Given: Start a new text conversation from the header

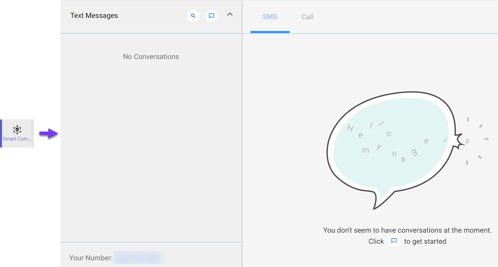Looking at the screenshot, I should (x=212, y=16).
